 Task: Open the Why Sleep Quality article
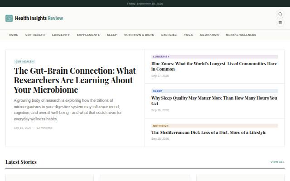[214, 100]
